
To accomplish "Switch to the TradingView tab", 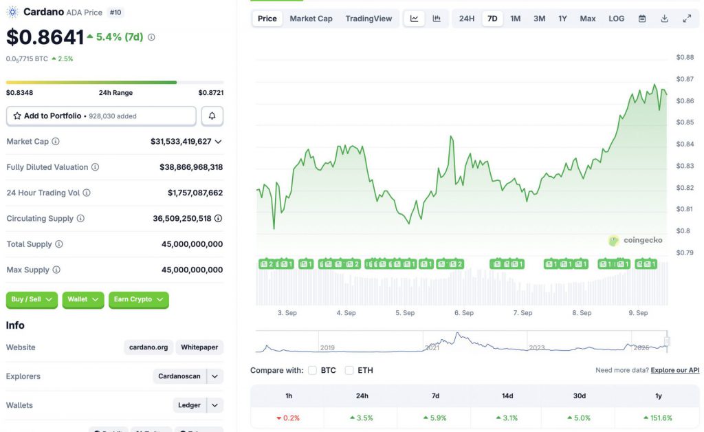I will tap(368, 19).
